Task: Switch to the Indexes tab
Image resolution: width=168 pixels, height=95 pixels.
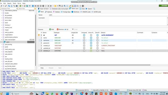Action: [x=56, y=12]
